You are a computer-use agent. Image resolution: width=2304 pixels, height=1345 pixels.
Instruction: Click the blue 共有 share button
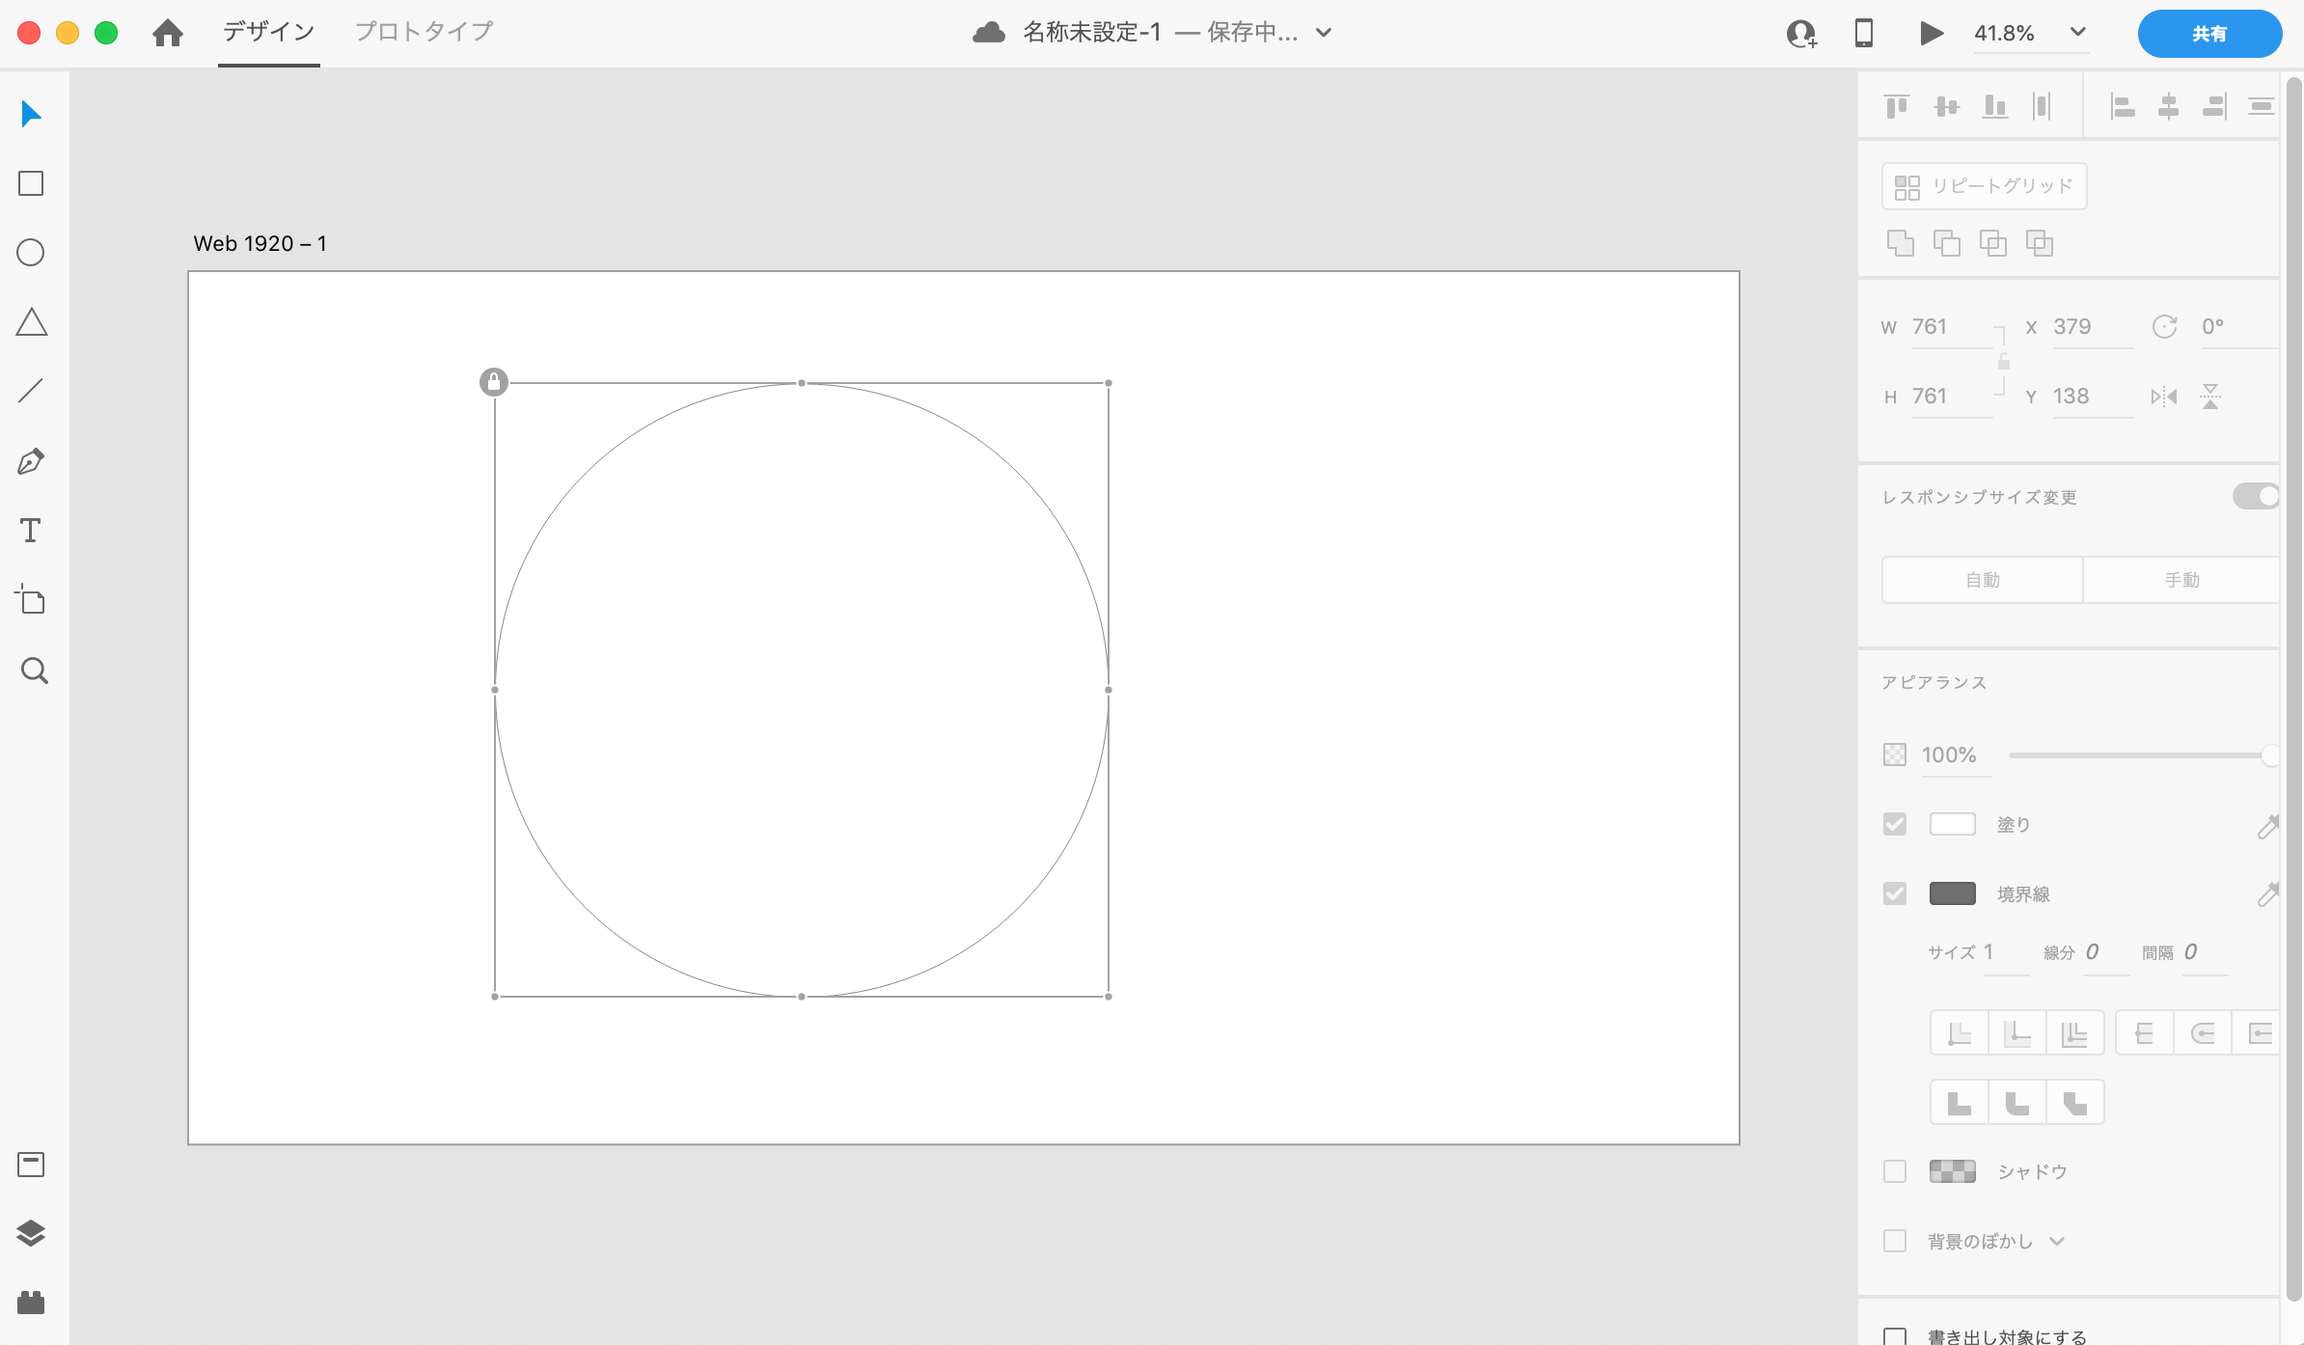click(x=2209, y=34)
